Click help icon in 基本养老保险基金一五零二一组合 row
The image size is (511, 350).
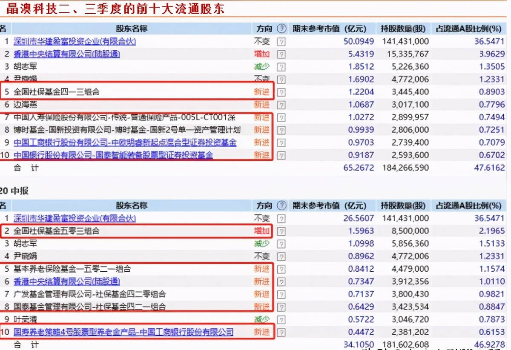click(x=281, y=269)
